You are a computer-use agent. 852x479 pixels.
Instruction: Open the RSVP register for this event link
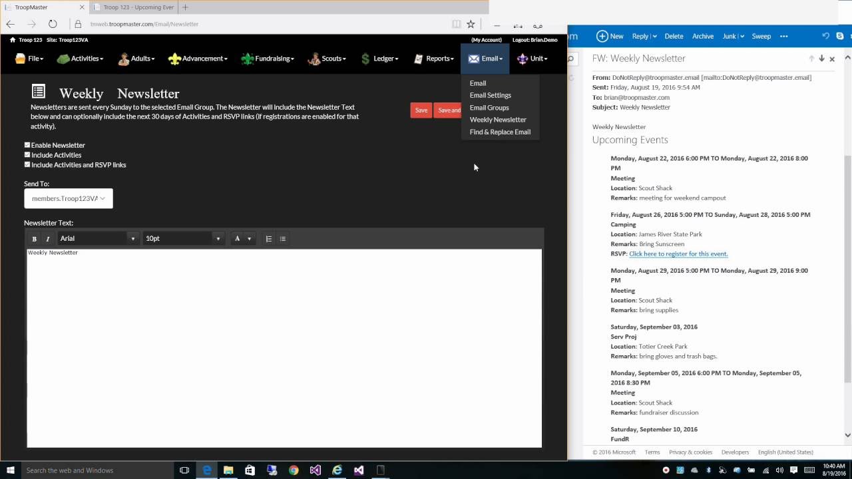tap(678, 253)
